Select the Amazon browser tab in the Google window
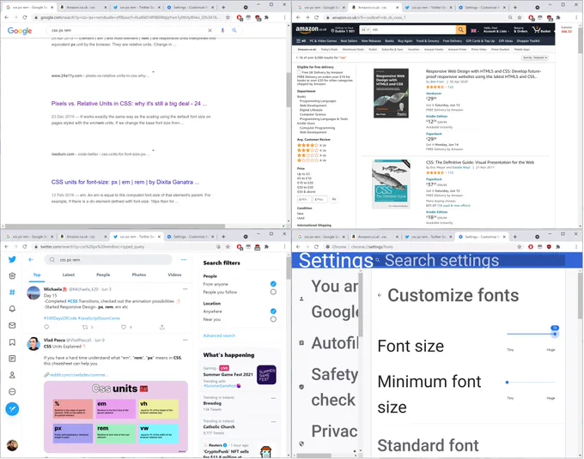Viewport: 584px width, 459px height. pos(82,8)
